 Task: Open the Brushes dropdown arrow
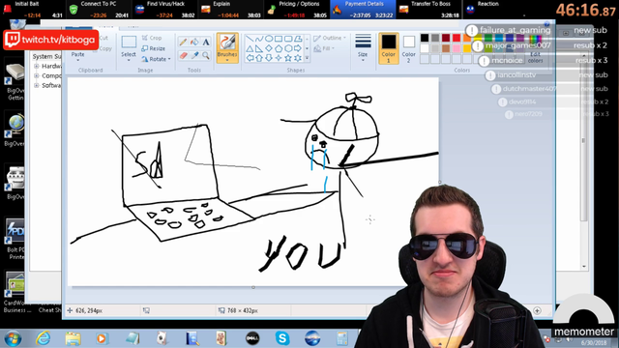tap(227, 60)
